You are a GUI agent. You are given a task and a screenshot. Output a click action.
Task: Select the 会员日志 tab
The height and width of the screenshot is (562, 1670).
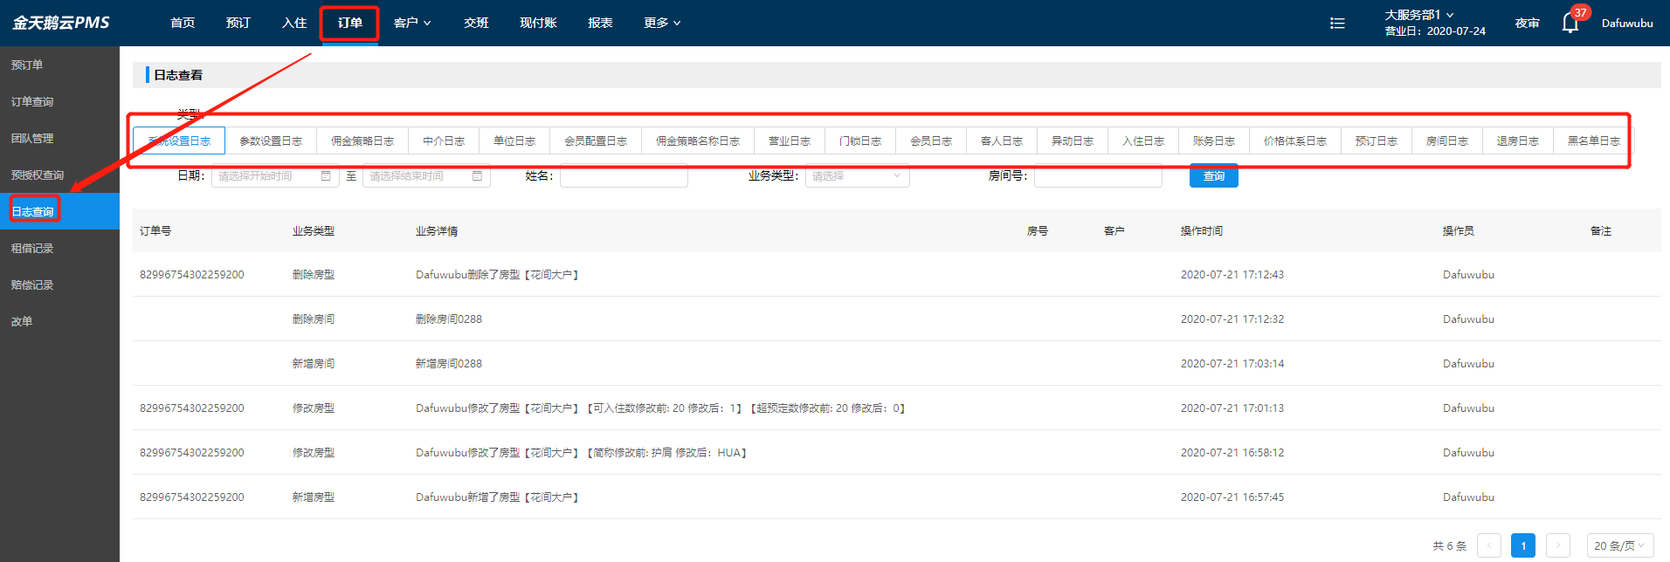point(931,141)
